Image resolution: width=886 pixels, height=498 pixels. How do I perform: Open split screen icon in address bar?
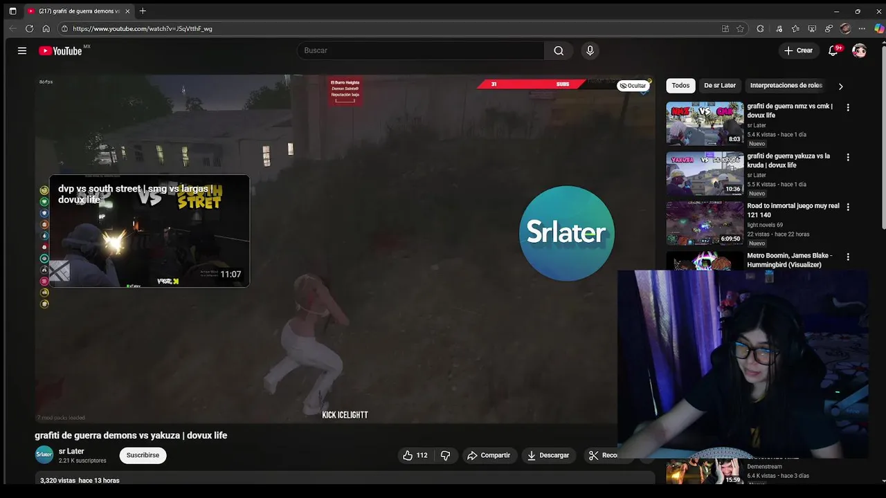tap(725, 28)
